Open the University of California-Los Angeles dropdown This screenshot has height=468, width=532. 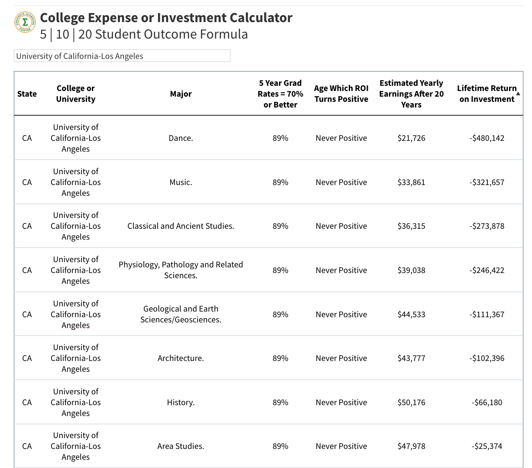[122, 56]
